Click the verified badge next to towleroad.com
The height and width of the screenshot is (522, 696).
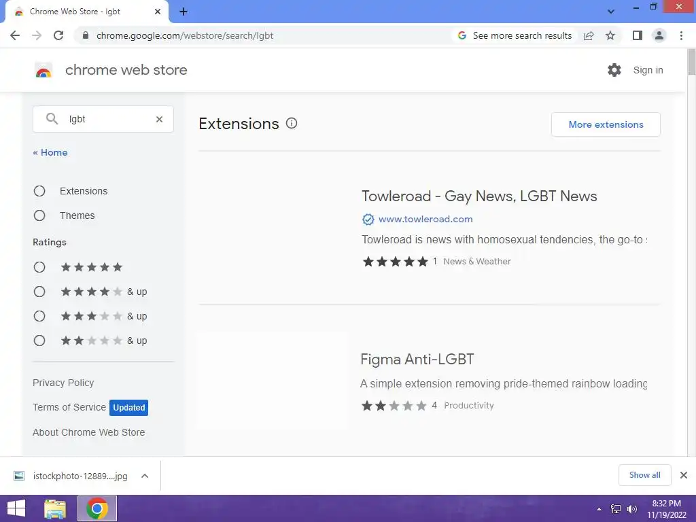[368, 220]
